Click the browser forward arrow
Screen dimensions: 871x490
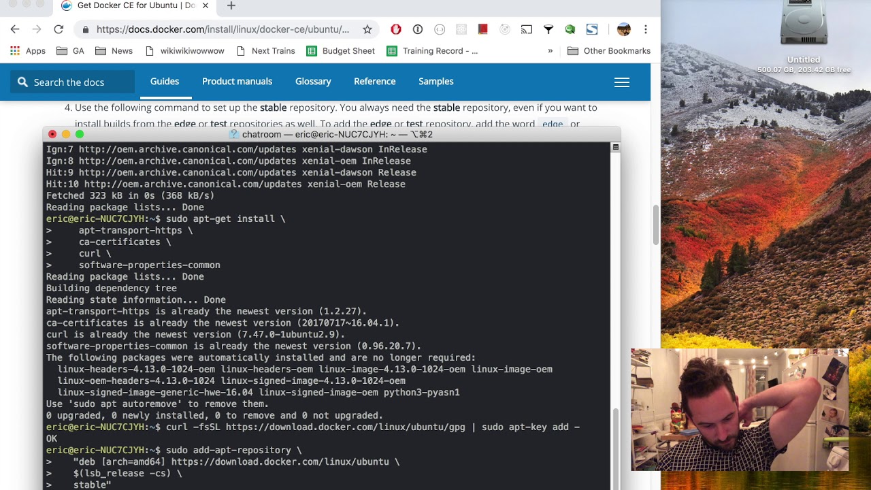coord(37,29)
